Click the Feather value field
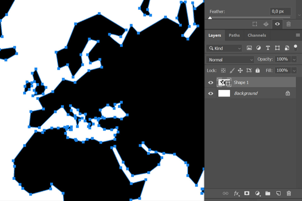This screenshot has width=302, height=201. coord(281,12)
